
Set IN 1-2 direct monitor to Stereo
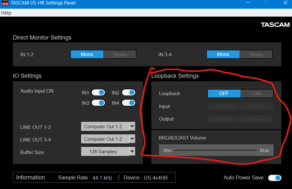coord(120,54)
